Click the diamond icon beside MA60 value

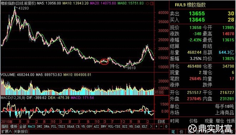coord(148,3)
